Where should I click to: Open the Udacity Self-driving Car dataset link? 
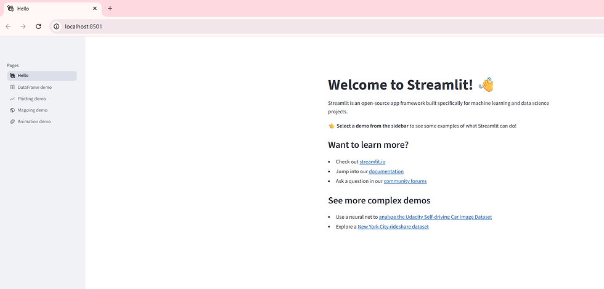click(x=435, y=218)
